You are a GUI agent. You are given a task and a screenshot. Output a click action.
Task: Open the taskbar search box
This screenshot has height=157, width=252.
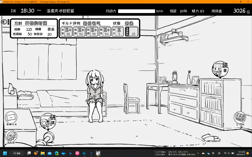17,153
